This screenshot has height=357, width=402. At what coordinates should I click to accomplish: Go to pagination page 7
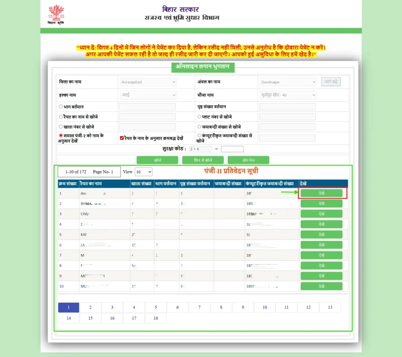tap(199, 307)
